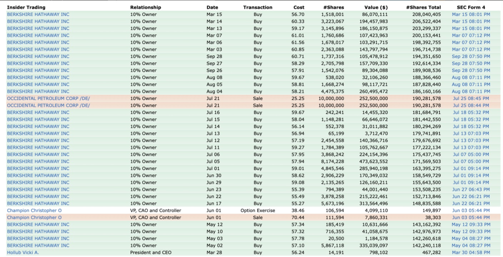Click the Value ($) column header
The height and width of the screenshot is (257, 503).
(x=376, y=7)
